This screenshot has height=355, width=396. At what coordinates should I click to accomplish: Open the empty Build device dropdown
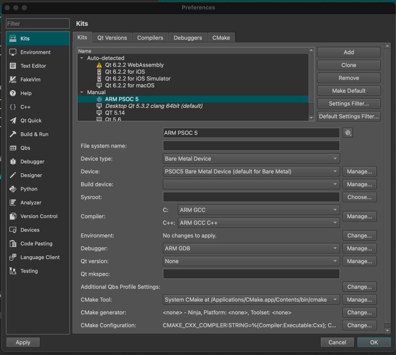pos(251,184)
